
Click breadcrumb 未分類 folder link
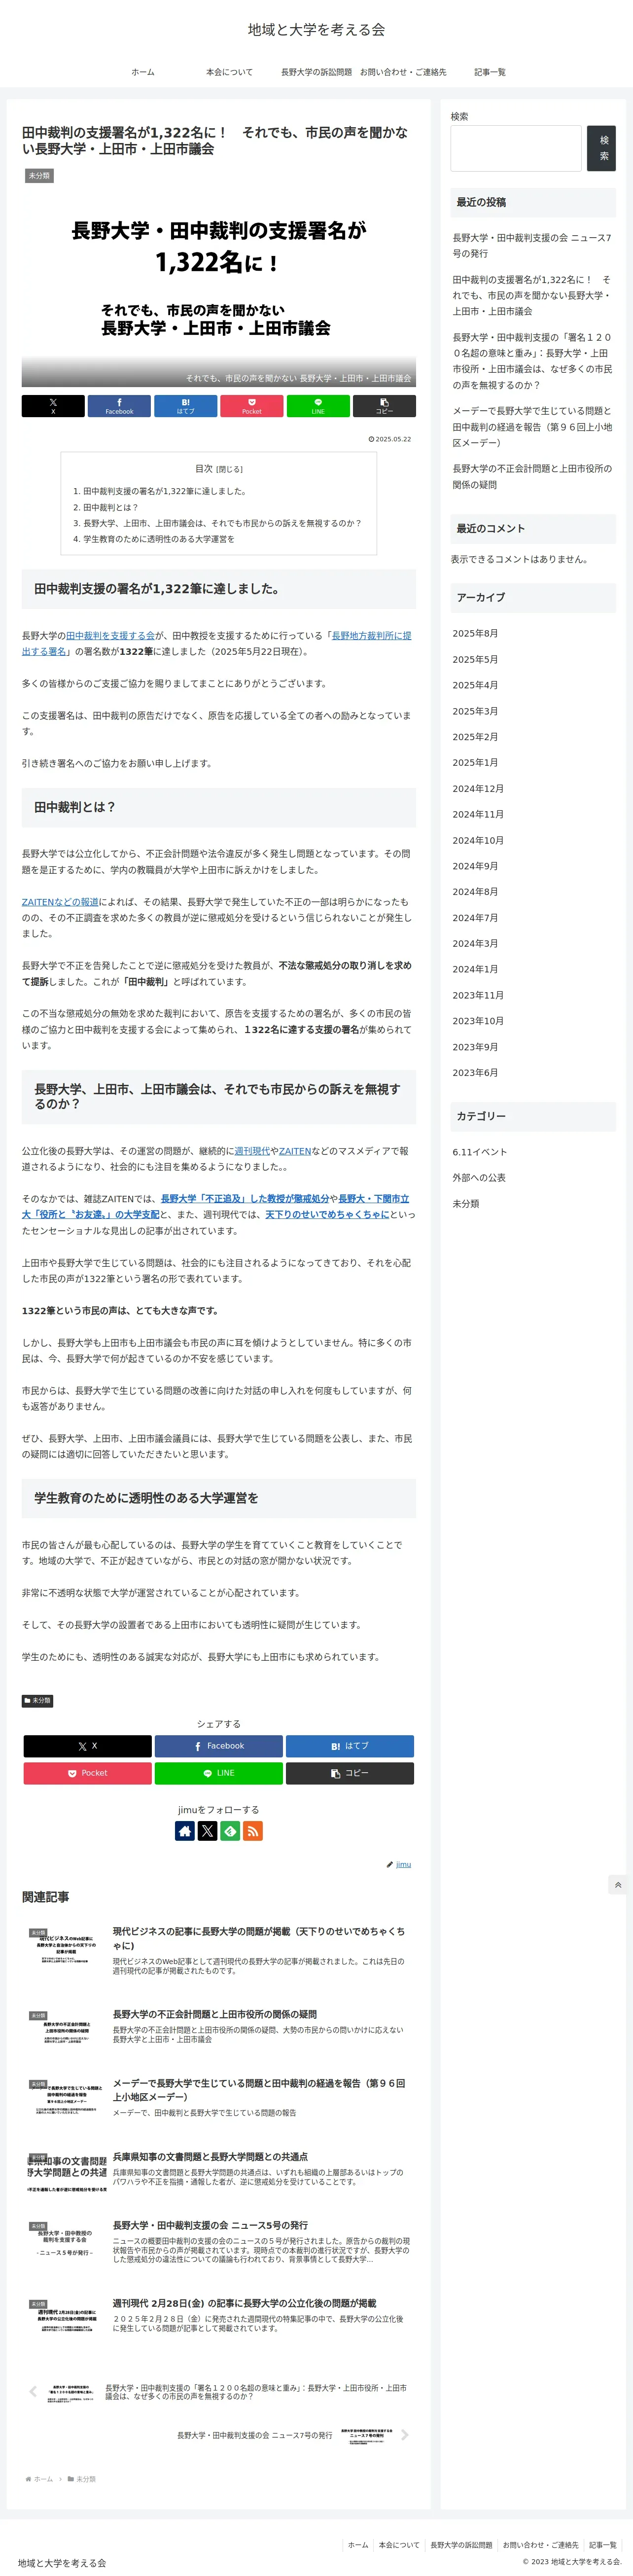(82, 2479)
